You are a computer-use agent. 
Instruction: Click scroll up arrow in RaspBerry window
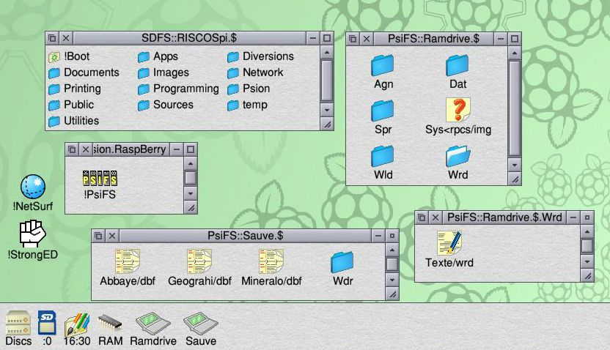coord(191,163)
